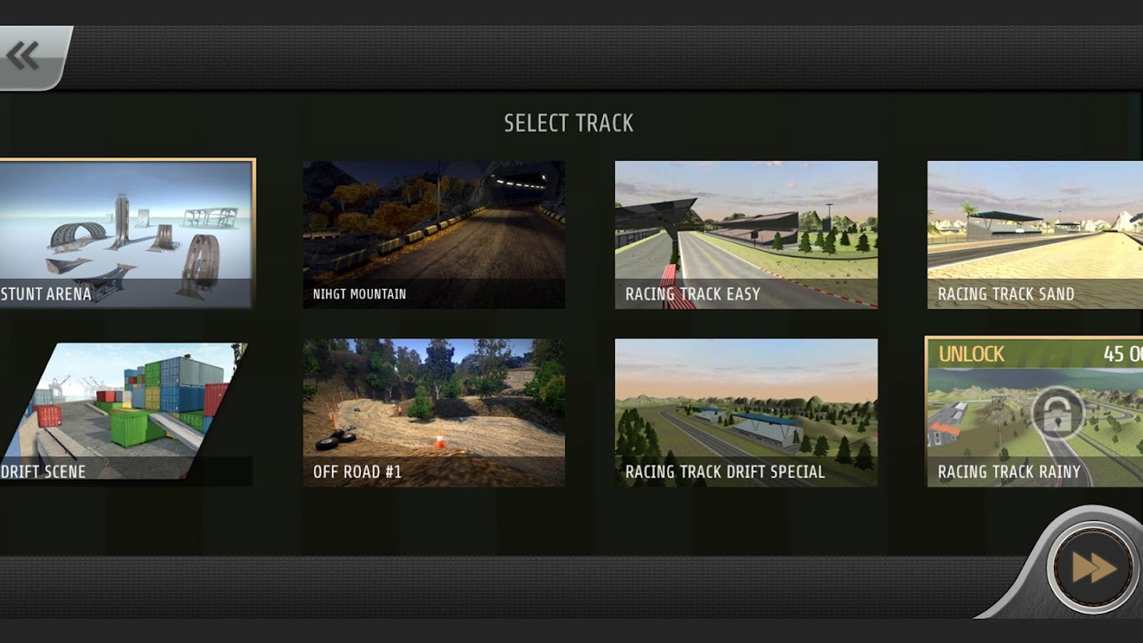Click the NIHGT MOUNTAIN caption text
This screenshot has height=643, width=1143.
(359, 294)
